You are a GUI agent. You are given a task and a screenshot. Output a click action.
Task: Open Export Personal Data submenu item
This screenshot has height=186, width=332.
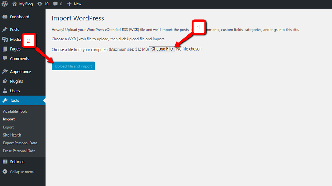click(x=20, y=143)
